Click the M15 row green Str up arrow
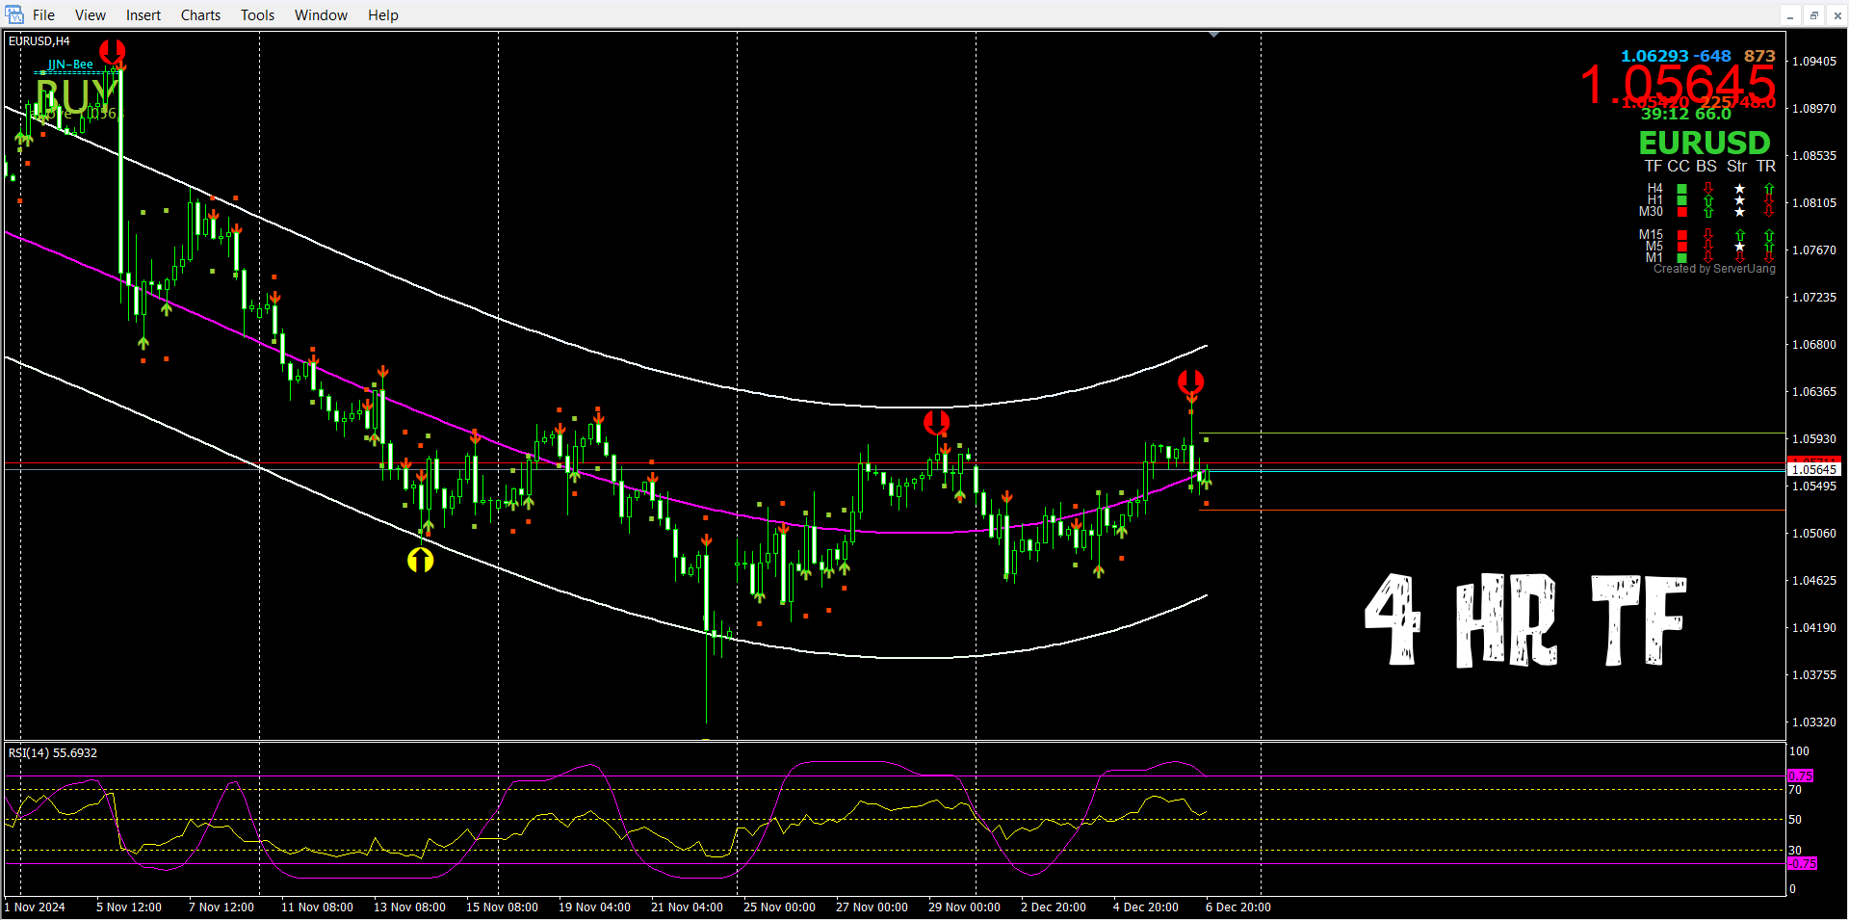The height and width of the screenshot is (920, 1849). [x=1740, y=235]
